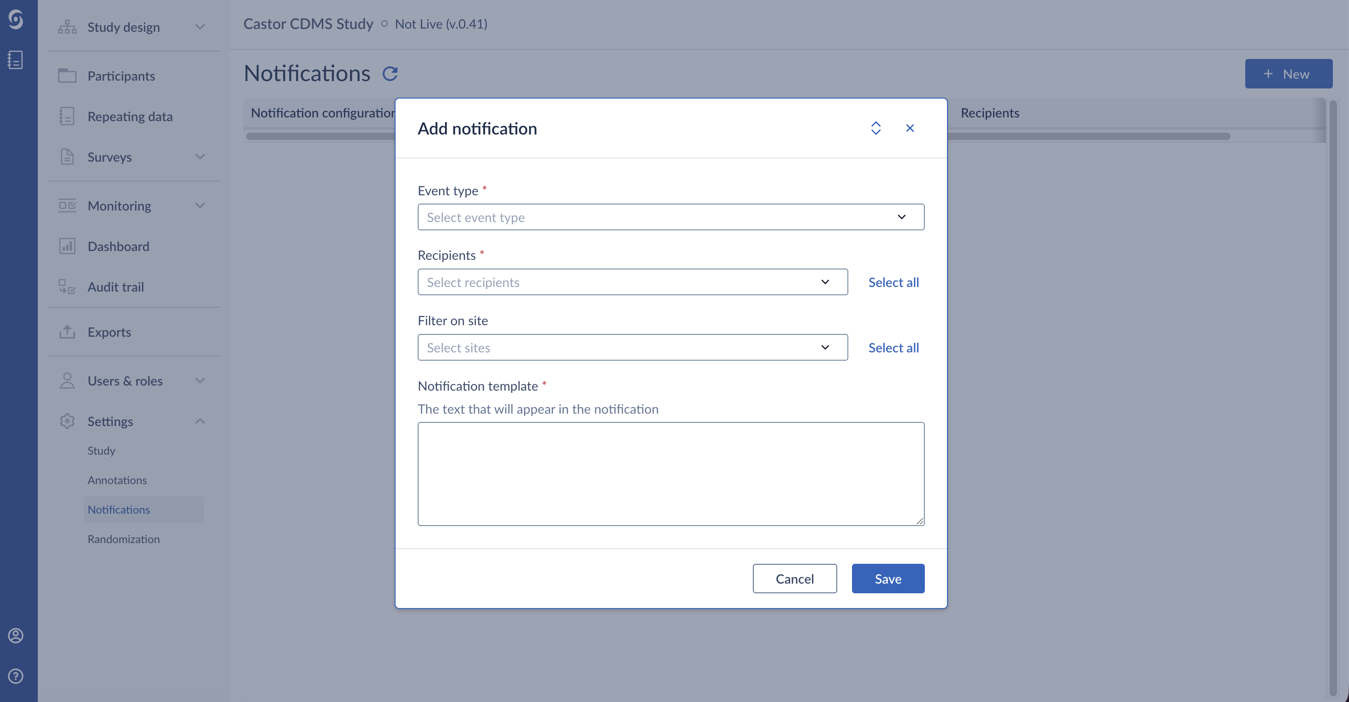Cancel the Add notification dialog
Viewport: 1349px width, 702px height.
[x=794, y=579]
